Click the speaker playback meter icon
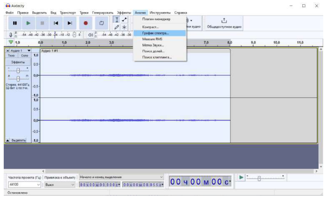The height and width of the screenshot is (199, 326). (90, 35)
